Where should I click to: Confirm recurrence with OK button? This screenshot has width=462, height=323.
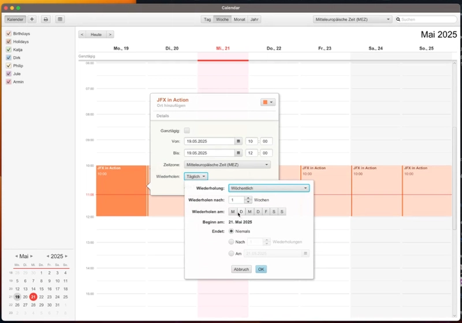coord(261,269)
